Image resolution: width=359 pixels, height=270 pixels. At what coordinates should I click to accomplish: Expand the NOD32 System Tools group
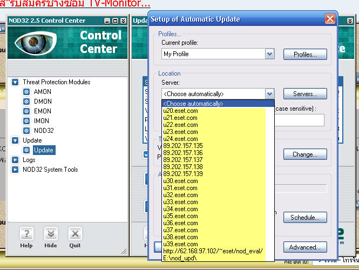coord(15,170)
